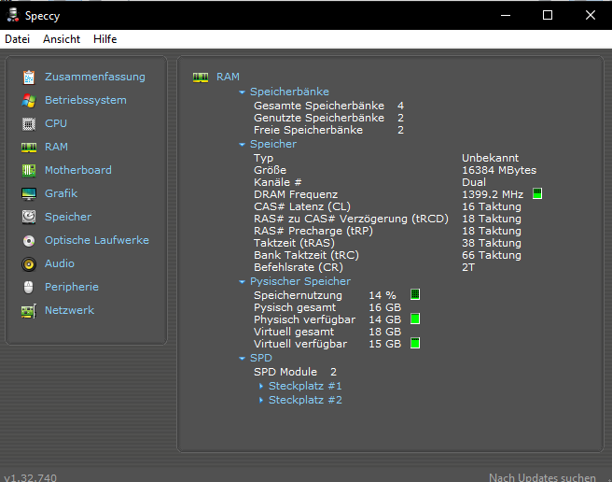Open the Motherboard section
This screenshot has height=482, width=612.
tap(78, 170)
